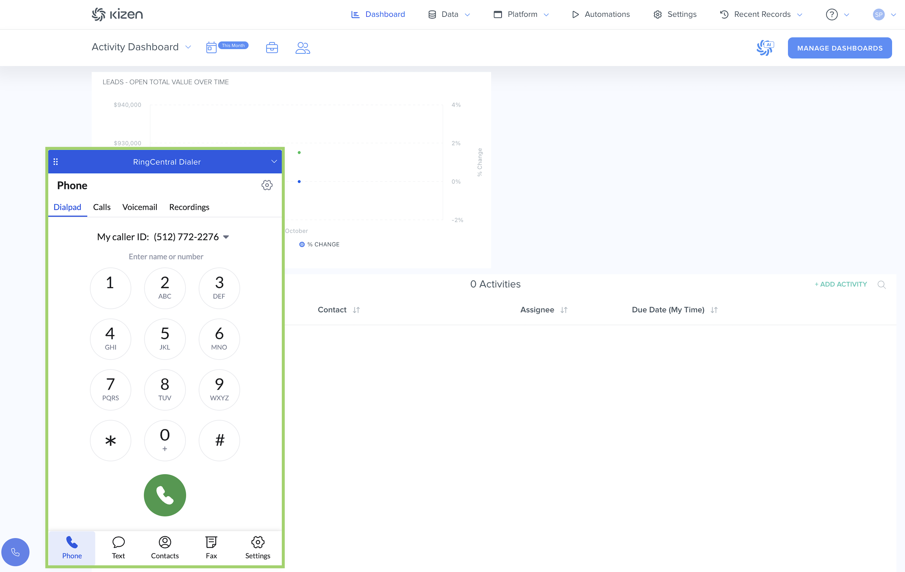Click the Kizen AI assistant icon

point(764,48)
